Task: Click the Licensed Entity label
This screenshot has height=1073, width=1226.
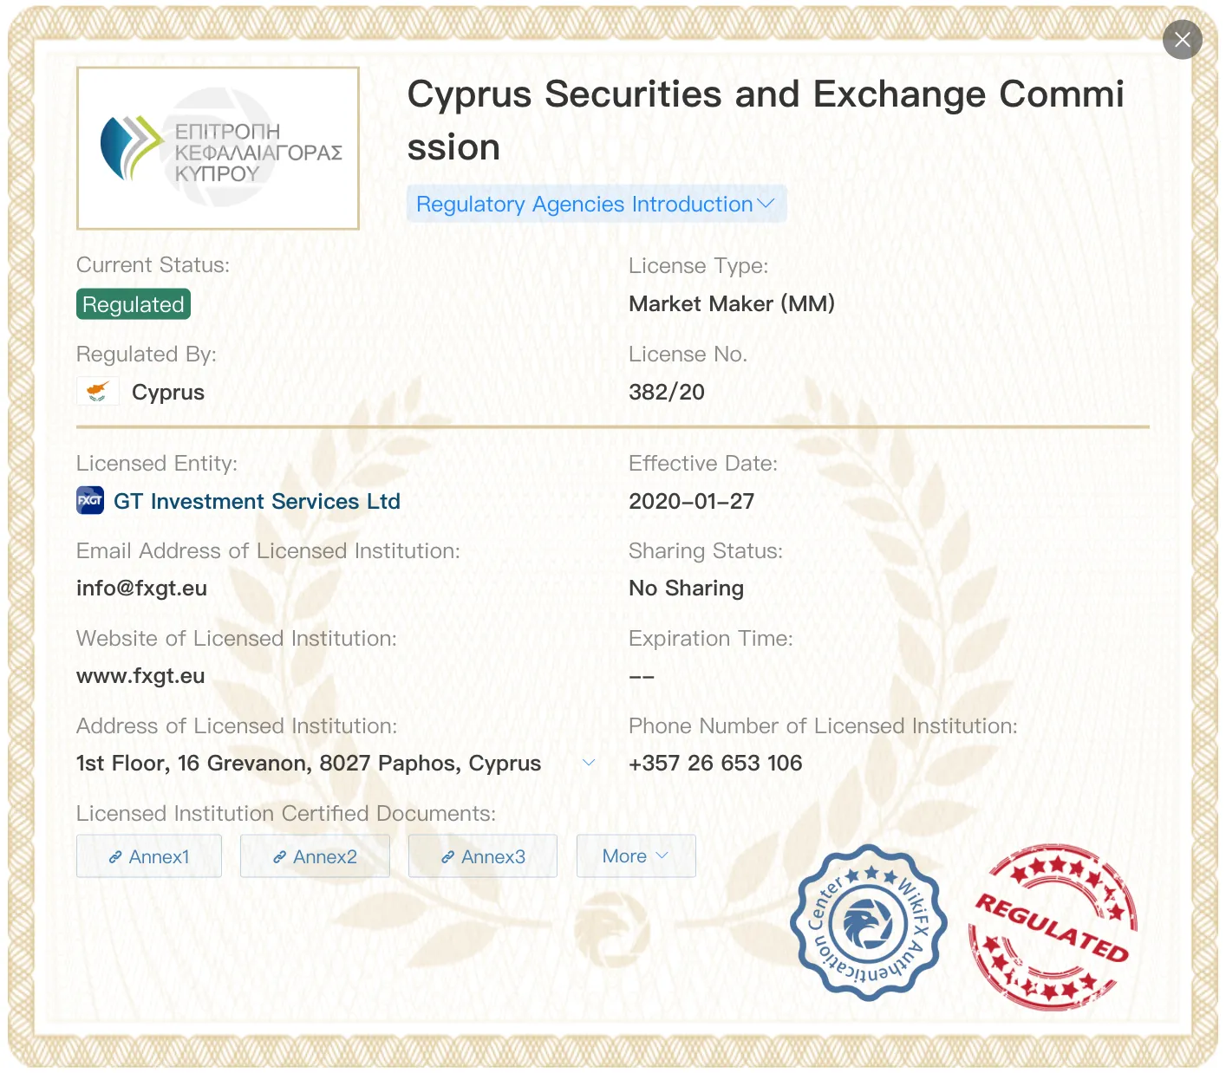Action: 157,464
